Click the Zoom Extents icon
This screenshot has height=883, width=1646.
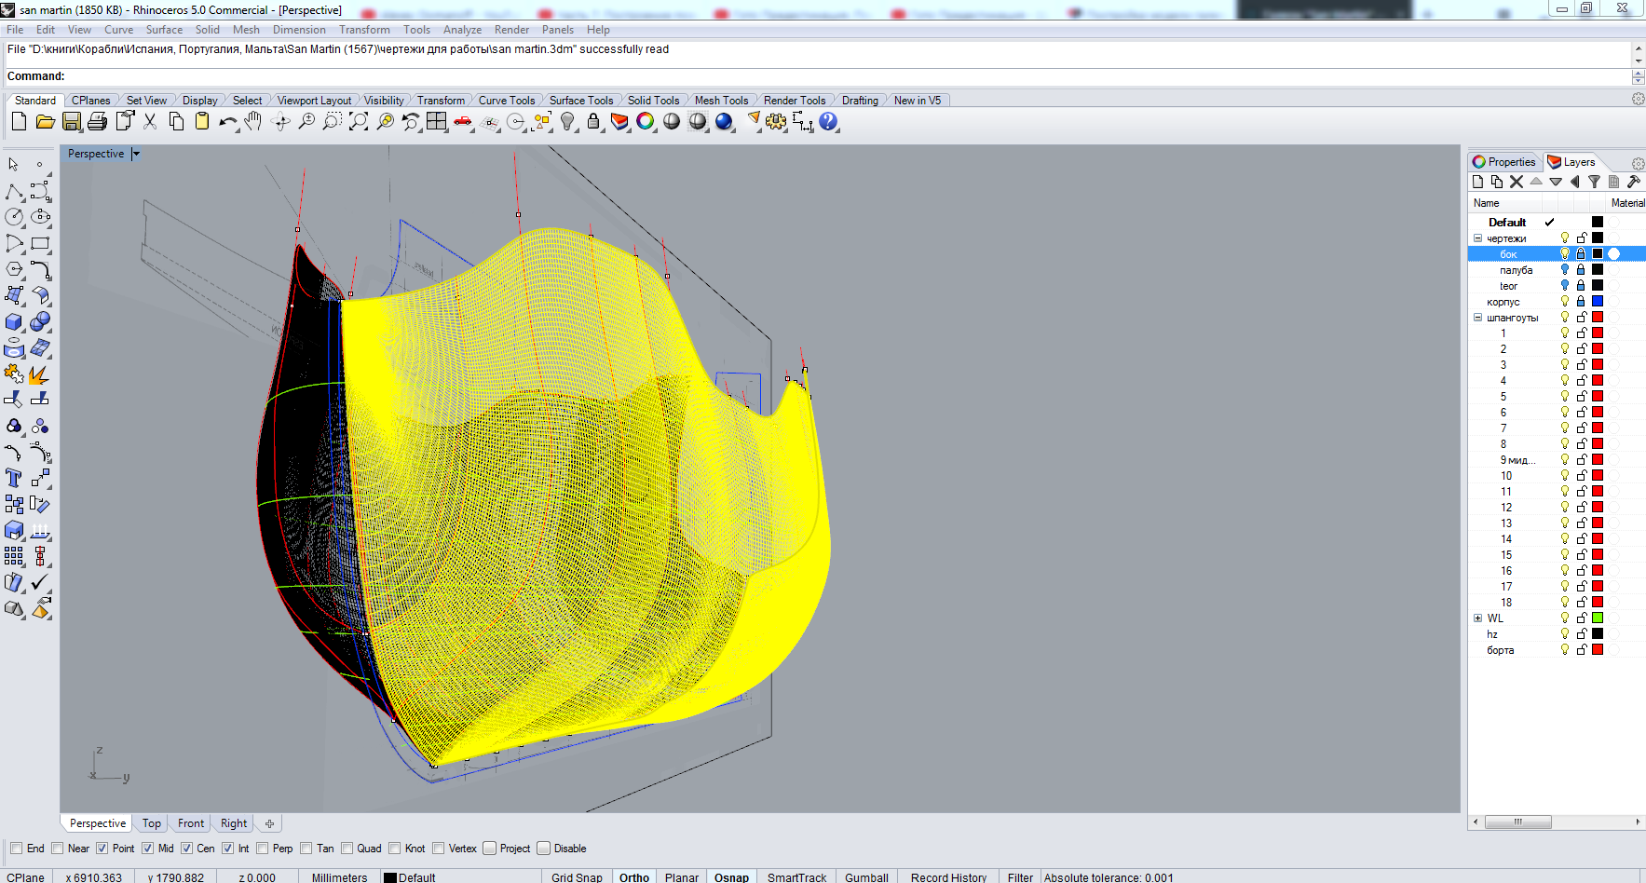[359, 122]
